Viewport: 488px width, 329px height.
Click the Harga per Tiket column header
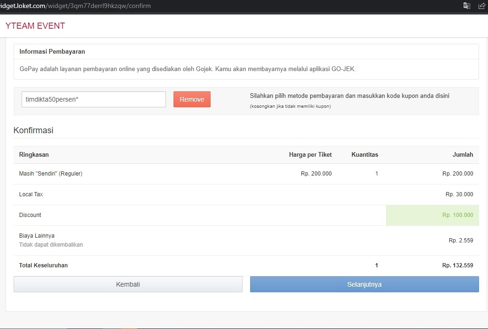(x=310, y=154)
